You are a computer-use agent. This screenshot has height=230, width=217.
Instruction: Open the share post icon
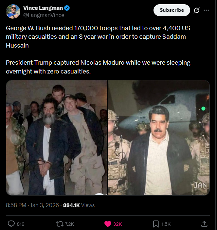coord(204,224)
